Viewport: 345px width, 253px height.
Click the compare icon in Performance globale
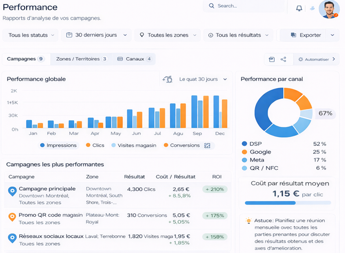click(167, 79)
